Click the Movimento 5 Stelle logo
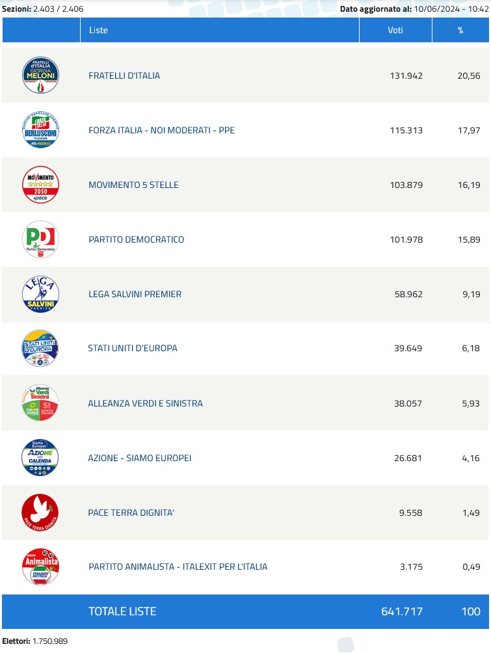Image resolution: width=491 pixels, height=653 pixels. pos(40,185)
